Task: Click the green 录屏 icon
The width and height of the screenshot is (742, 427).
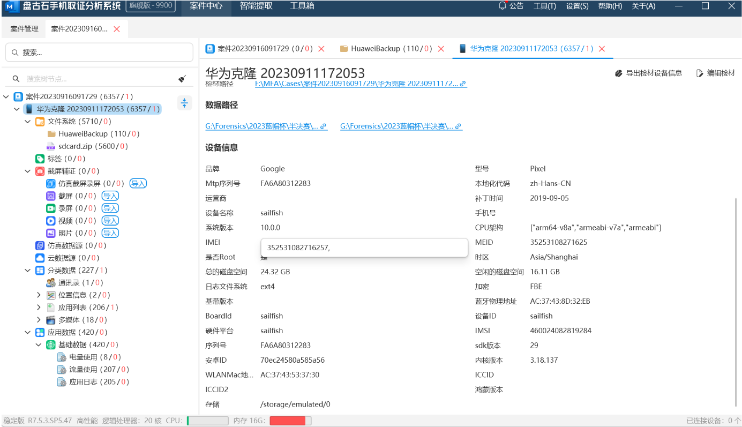Action: [x=51, y=208]
